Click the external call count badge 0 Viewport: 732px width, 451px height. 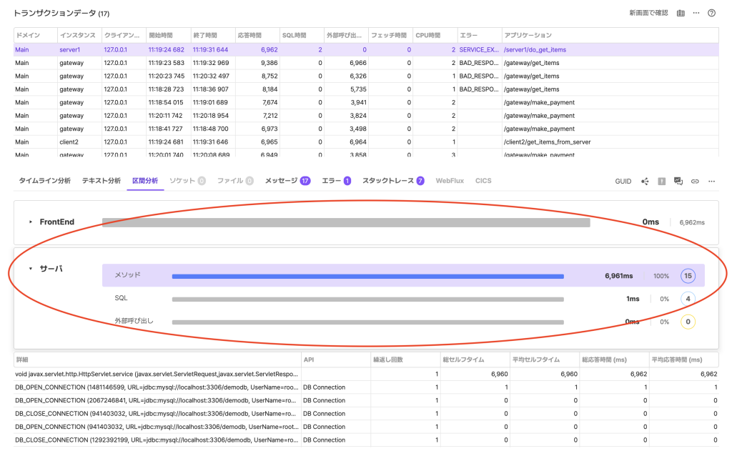pyautogui.click(x=688, y=322)
